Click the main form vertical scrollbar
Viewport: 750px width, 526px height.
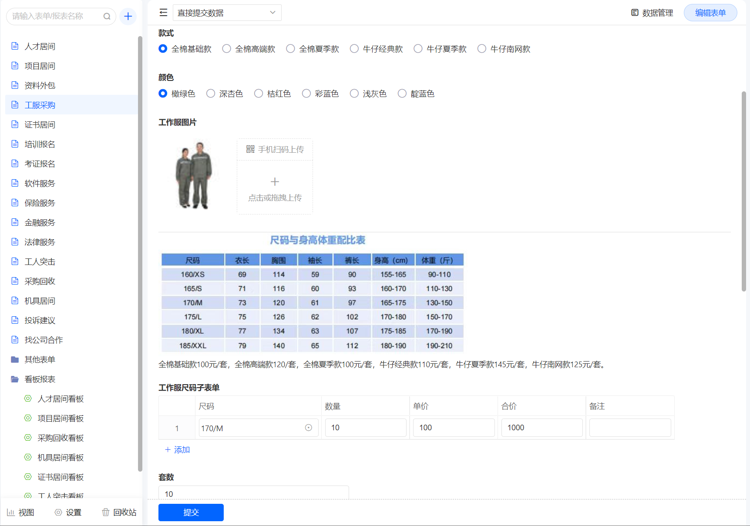(x=743, y=191)
